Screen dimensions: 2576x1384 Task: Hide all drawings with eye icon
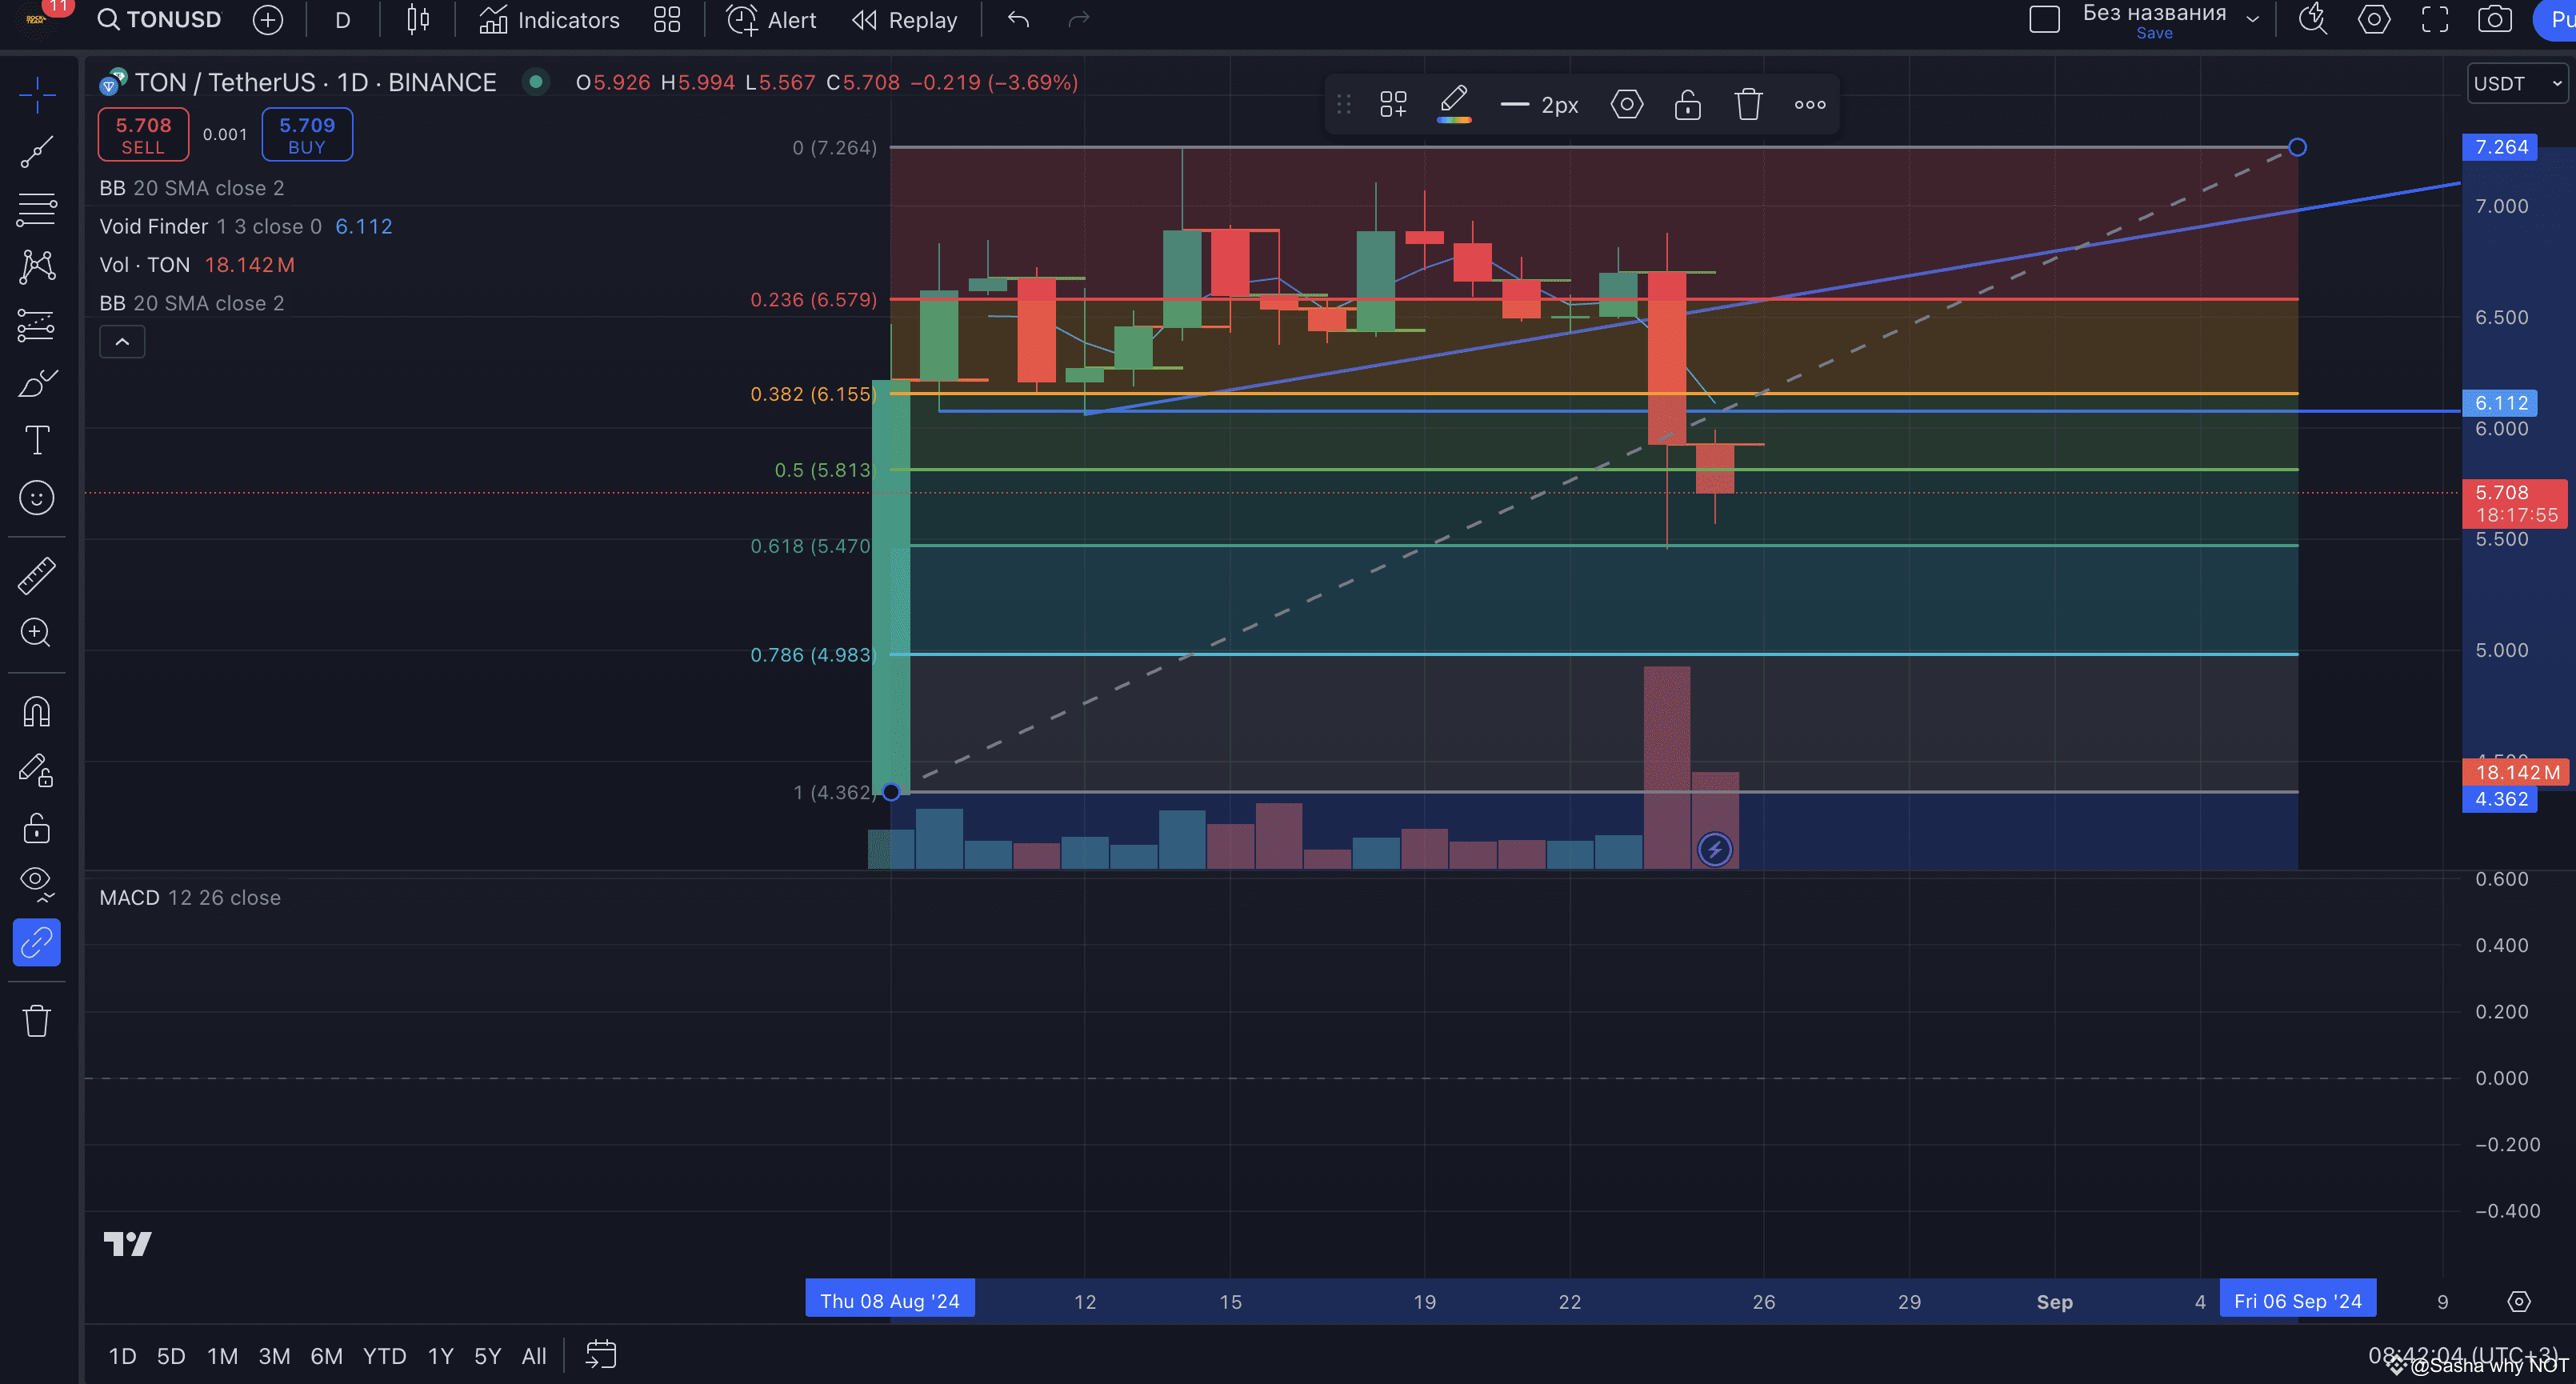[37, 882]
